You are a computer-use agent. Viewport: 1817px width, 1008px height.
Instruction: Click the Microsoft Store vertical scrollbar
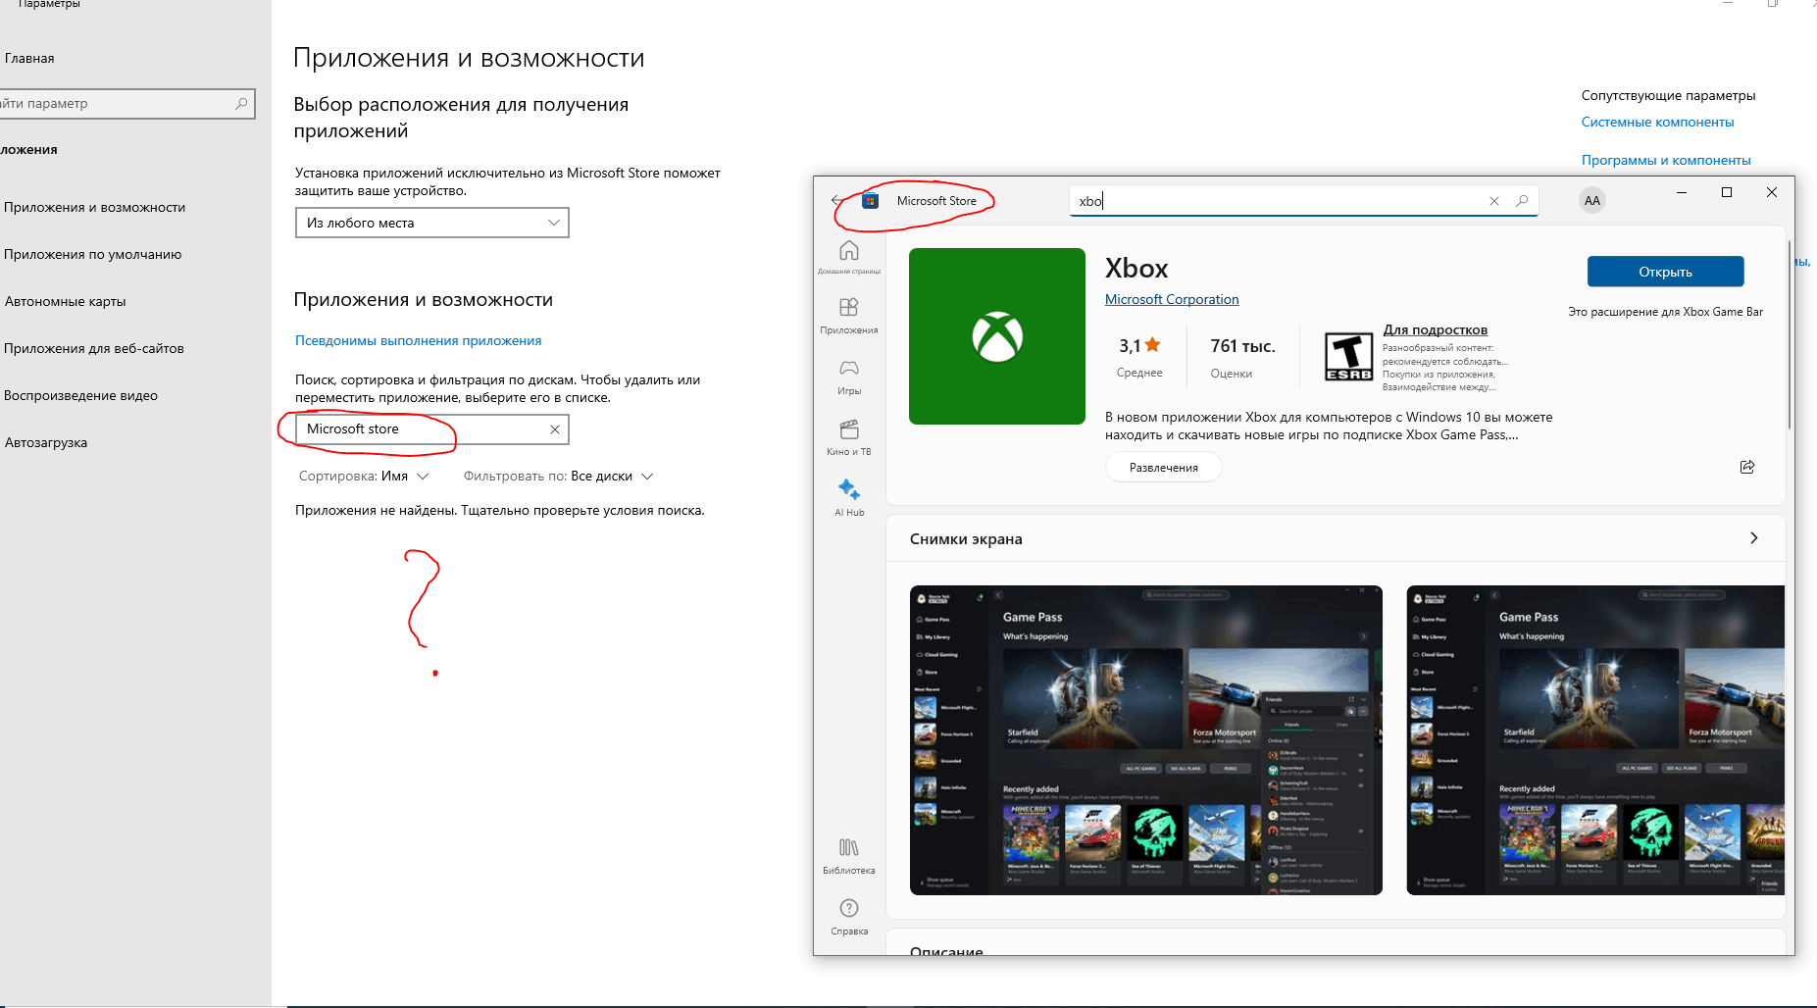1790,333
